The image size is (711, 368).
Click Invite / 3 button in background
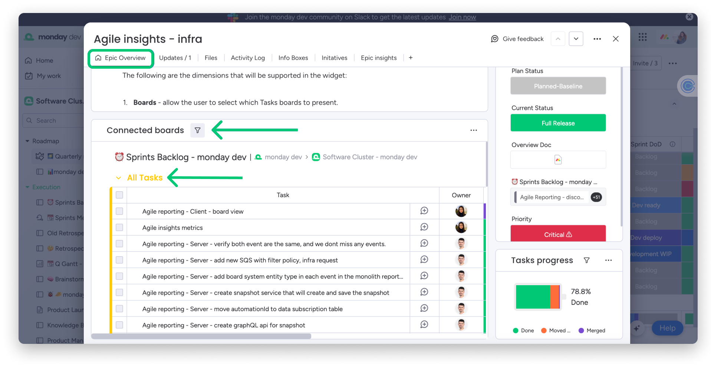[x=645, y=63]
